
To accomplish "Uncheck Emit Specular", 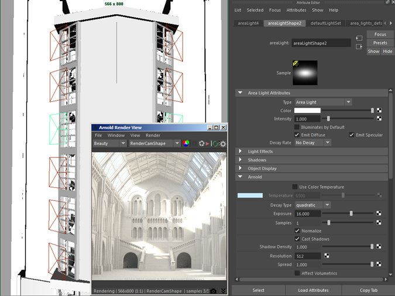I will click(352, 135).
